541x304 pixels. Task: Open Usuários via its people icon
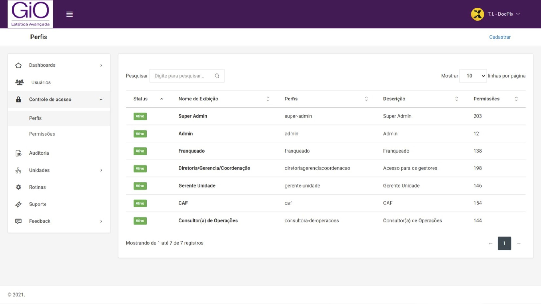pyautogui.click(x=19, y=82)
